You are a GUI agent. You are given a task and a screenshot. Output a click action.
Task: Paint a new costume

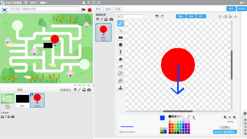[x=102, y=19]
